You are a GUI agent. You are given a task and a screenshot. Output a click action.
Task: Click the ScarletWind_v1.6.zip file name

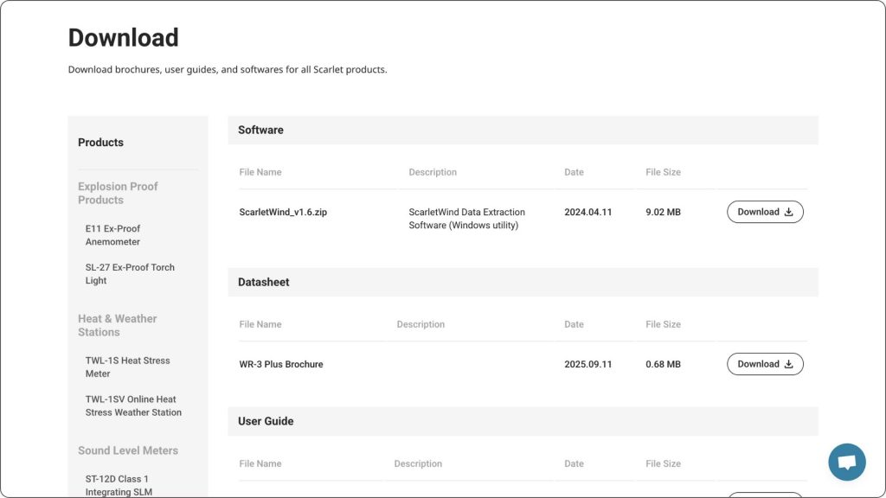pos(283,212)
